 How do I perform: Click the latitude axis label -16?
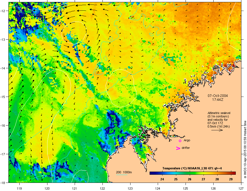[3, 126]
